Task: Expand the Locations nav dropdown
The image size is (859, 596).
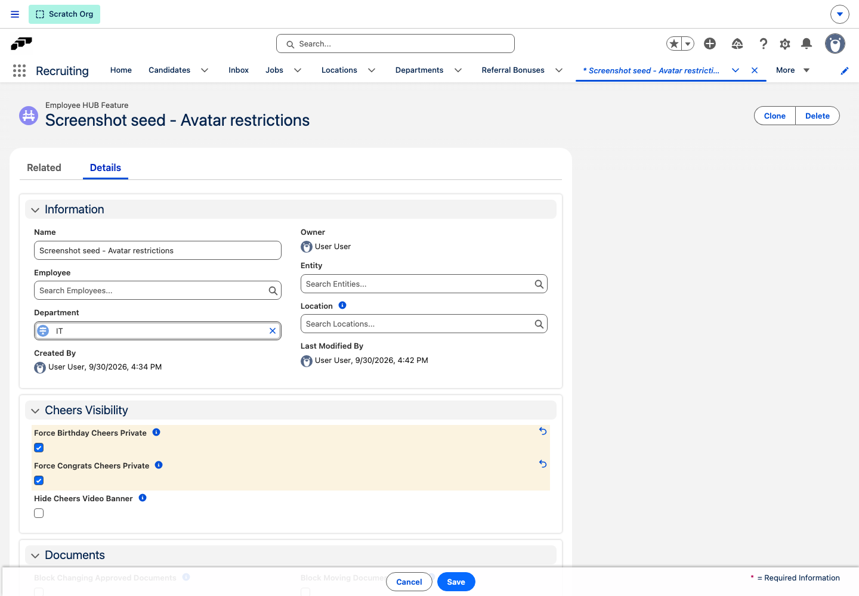Action: point(372,70)
